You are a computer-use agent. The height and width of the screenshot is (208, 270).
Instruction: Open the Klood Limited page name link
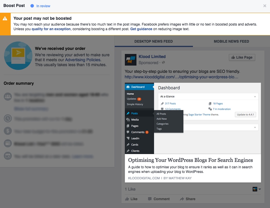tap(152, 57)
